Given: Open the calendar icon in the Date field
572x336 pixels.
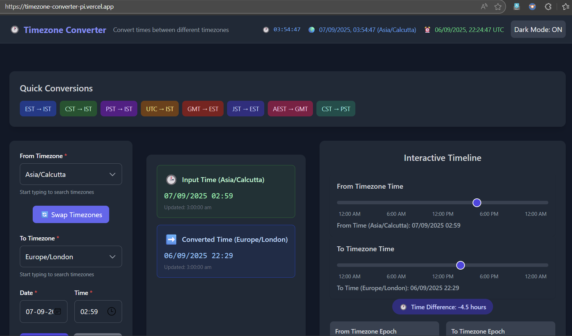Looking at the screenshot, I should (57, 311).
